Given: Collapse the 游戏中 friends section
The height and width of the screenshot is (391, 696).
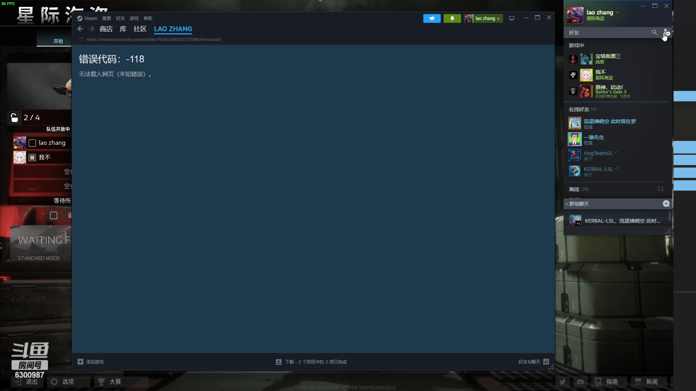Looking at the screenshot, I should 576,45.
